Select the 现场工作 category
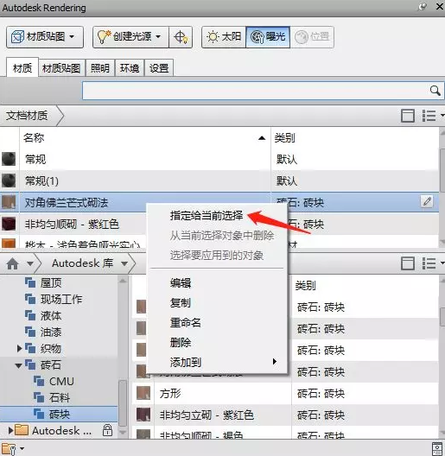Image resolution: width=445 pixels, height=456 pixels. (x=61, y=299)
